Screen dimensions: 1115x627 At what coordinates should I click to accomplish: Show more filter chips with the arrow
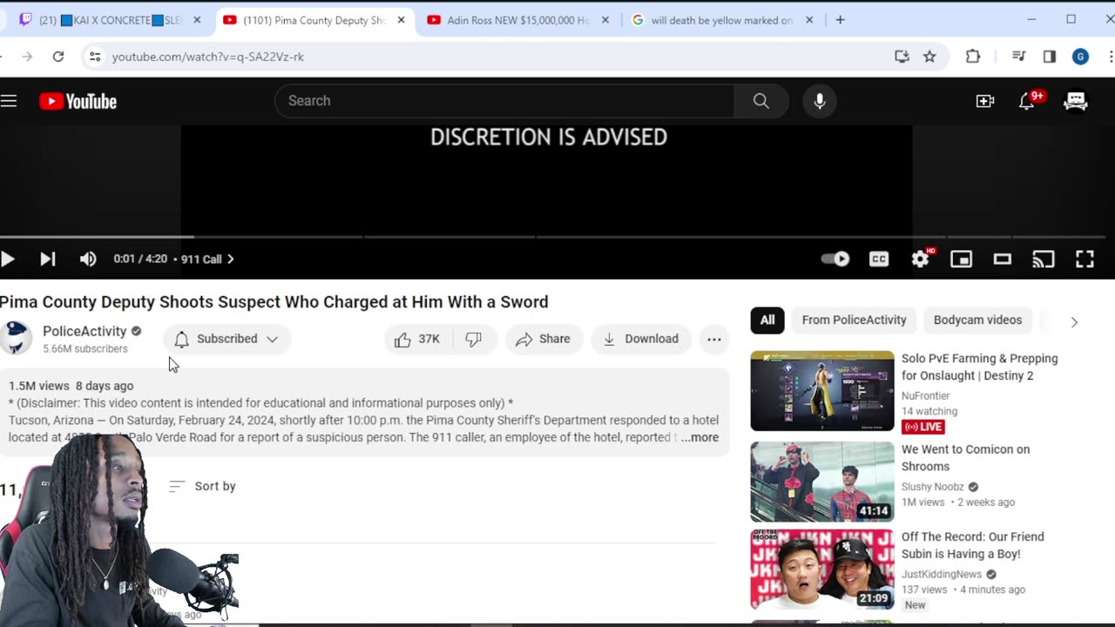[x=1074, y=321]
